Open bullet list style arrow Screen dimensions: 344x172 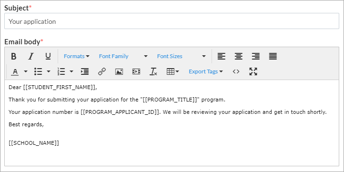(49, 71)
